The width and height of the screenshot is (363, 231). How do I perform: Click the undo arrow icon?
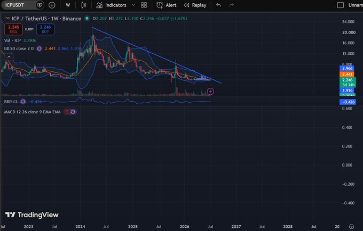[x=218, y=5]
